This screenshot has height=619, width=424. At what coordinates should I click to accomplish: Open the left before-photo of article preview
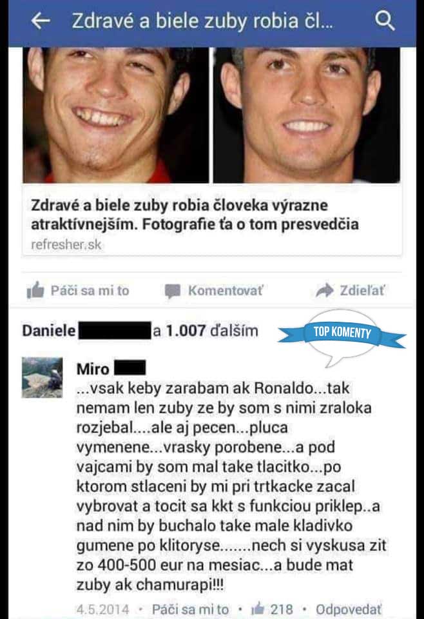[115, 115]
